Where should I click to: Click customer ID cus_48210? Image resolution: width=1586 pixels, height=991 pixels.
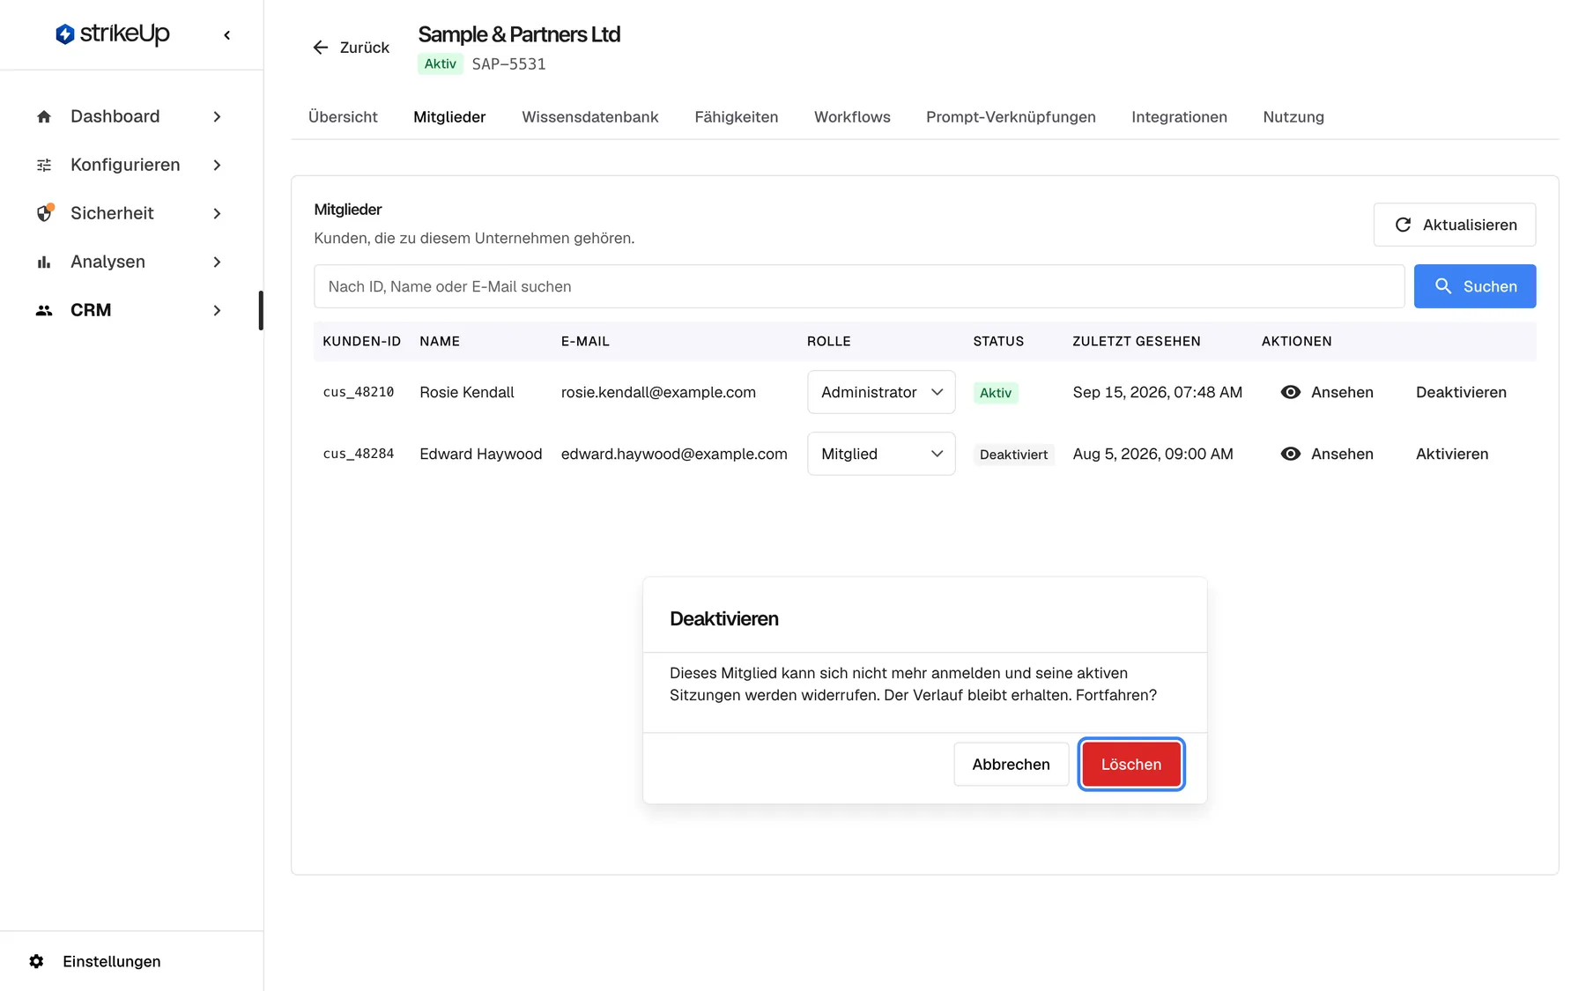point(358,392)
